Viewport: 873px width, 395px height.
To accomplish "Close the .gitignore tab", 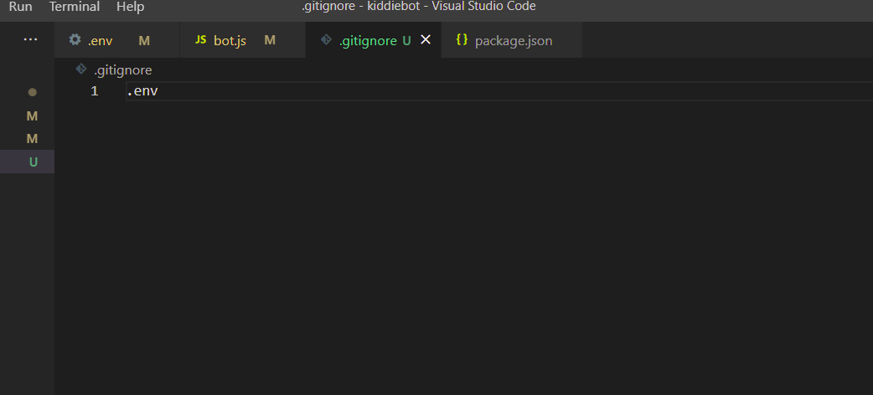I will 426,39.
